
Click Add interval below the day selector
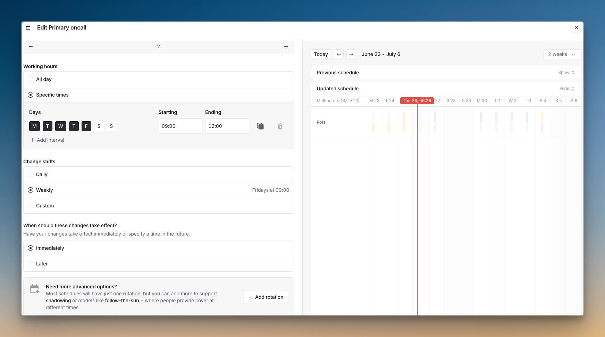point(47,140)
